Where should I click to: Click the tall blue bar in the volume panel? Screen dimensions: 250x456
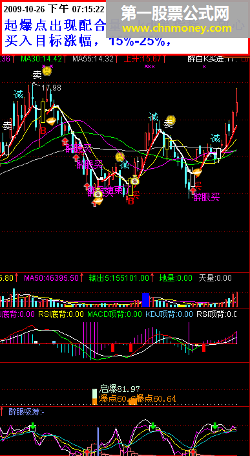point(145,300)
